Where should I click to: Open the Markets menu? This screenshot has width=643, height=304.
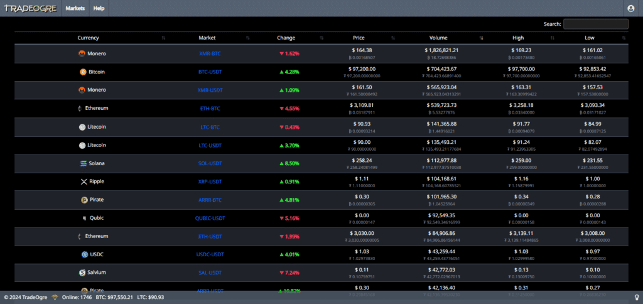click(75, 8)
